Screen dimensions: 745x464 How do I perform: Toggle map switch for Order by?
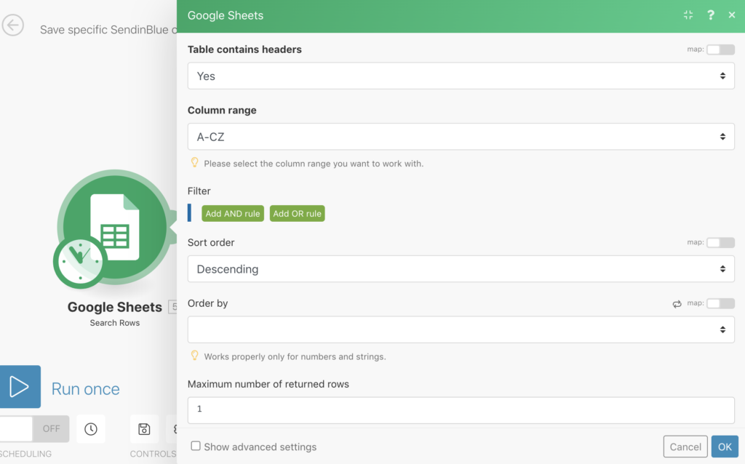720,303
